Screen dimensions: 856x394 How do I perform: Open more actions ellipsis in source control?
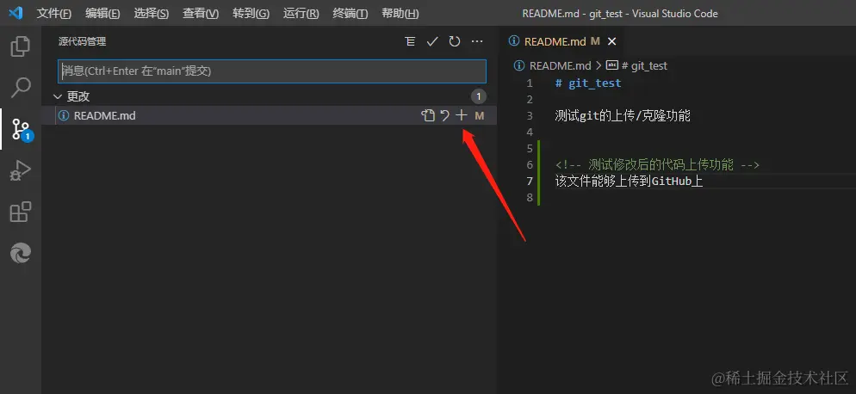pyautogui.click(x=477, y=41)
